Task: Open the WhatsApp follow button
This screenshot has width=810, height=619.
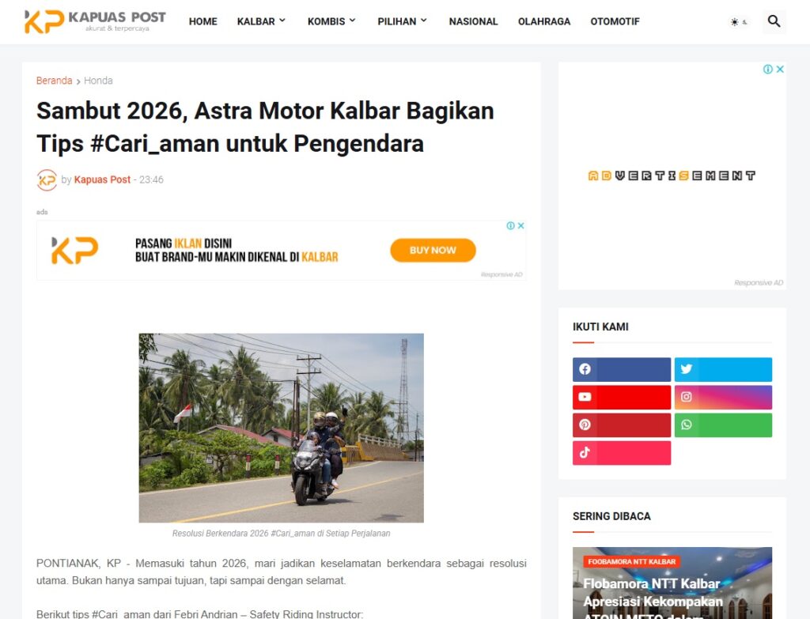Action: (x=722, y=425)
